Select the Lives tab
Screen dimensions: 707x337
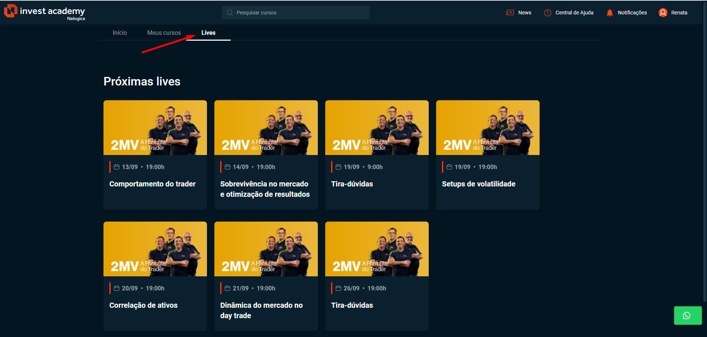(x=208, y=33)
